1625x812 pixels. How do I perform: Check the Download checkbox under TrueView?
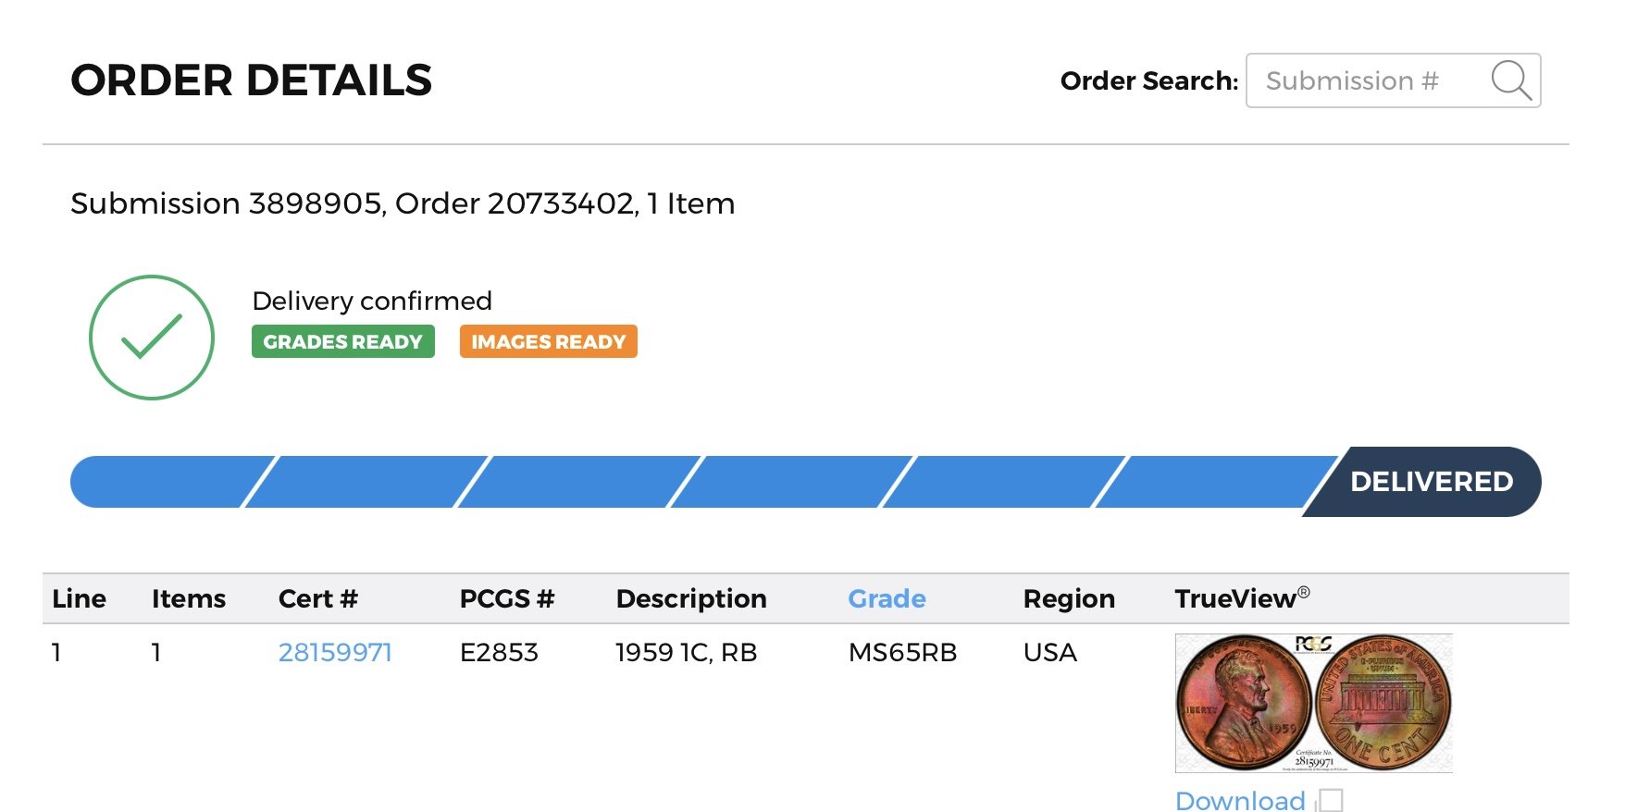(x=1331, y=800)
